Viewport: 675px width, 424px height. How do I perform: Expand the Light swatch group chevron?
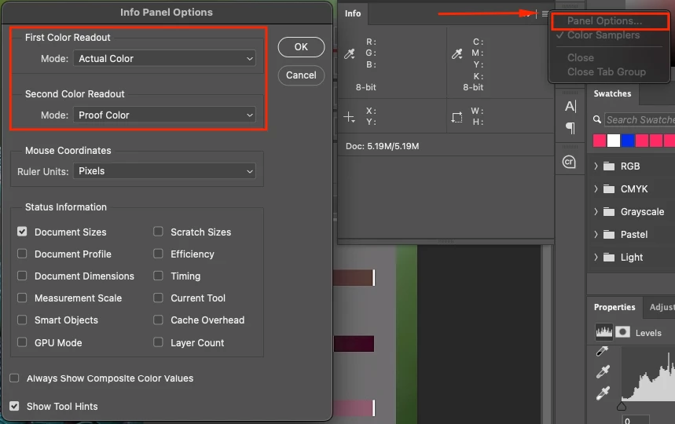(596, 258)
